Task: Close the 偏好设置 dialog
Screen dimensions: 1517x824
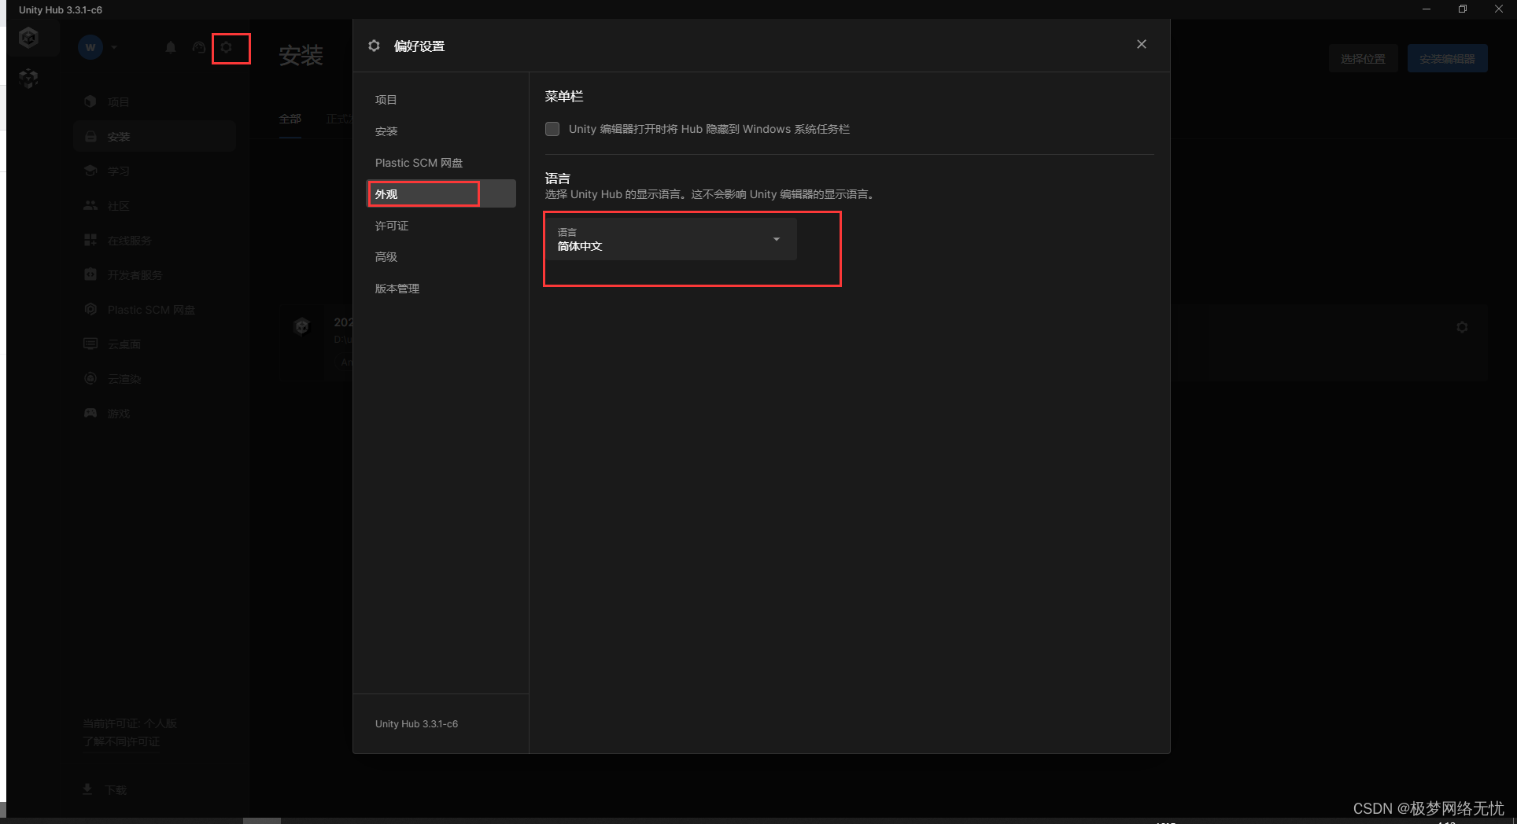Action: [x=1142, y=44]
